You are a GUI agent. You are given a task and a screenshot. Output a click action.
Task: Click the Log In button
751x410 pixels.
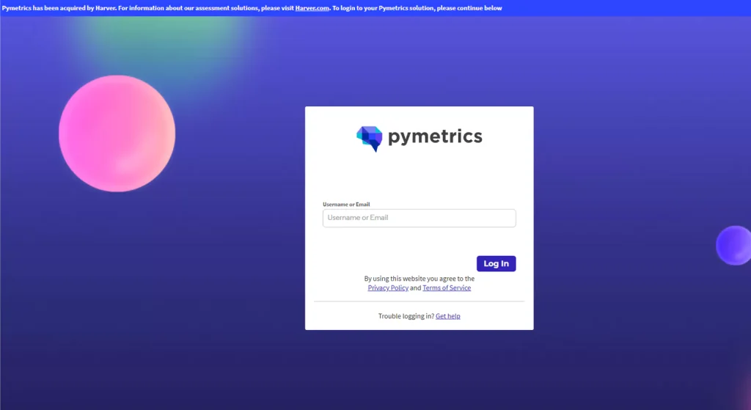[497, 263]
